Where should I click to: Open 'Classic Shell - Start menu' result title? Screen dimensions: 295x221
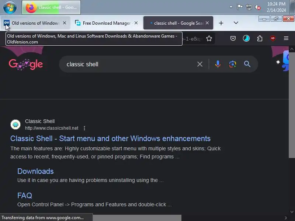[110, 138]
